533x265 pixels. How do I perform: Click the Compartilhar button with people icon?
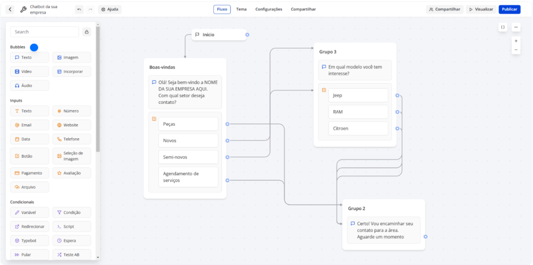(x=445, y=9)
